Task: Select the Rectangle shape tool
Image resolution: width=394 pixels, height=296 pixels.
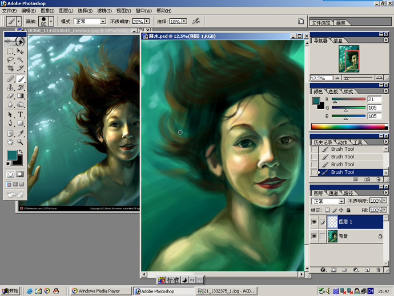Action: [20, 123]
